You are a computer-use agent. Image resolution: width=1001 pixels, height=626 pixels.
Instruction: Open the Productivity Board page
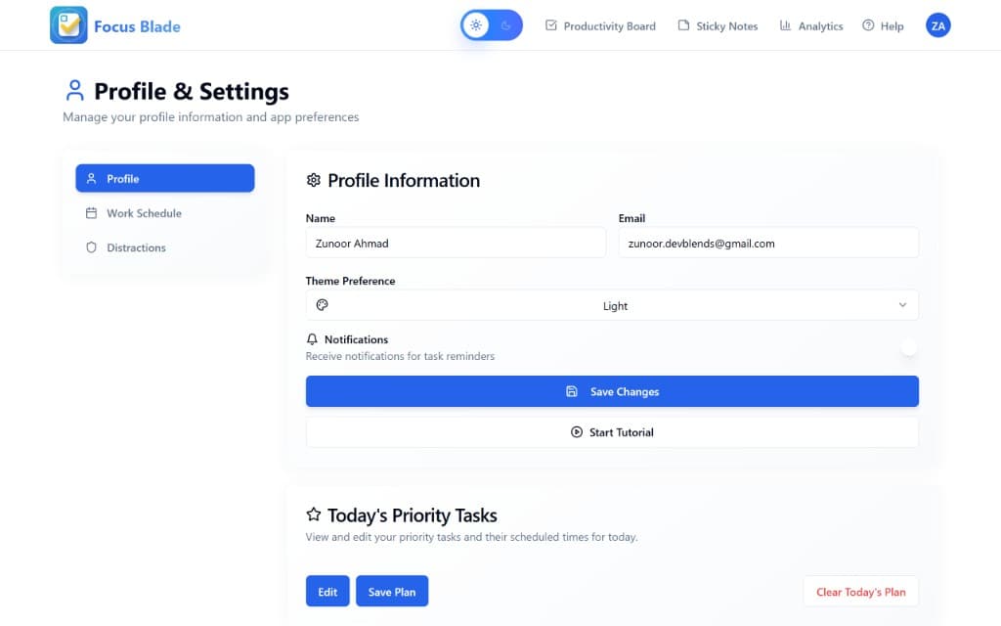click(600, 26)
